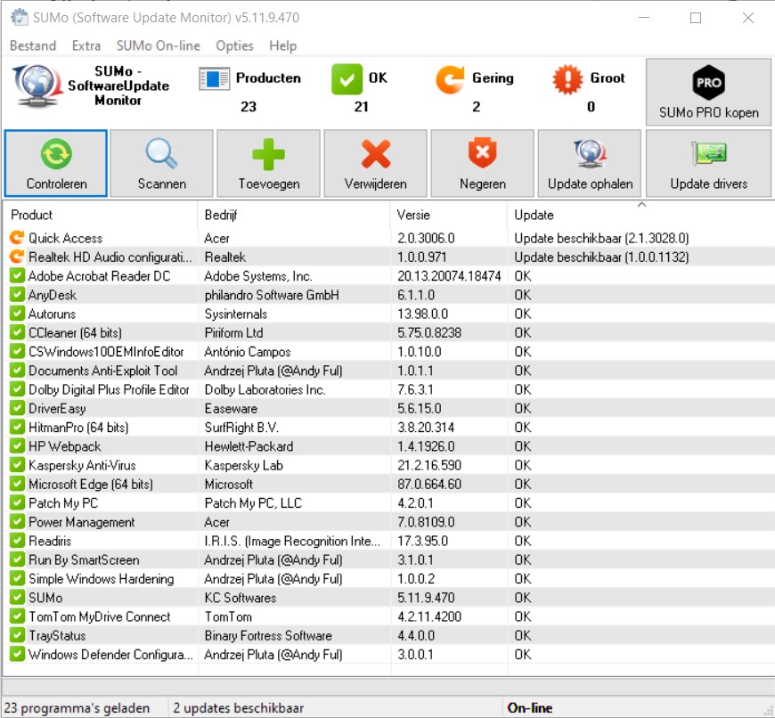This screenshot has height=718, width=775.
Task: Click the red X Verwijderen button
Action: (375, 164)
